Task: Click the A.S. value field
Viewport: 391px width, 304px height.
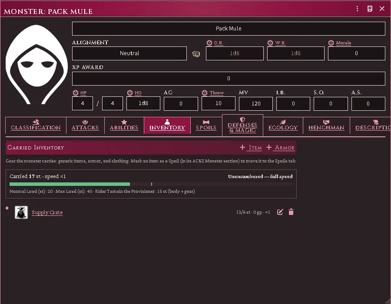Action: coord(368,103)
